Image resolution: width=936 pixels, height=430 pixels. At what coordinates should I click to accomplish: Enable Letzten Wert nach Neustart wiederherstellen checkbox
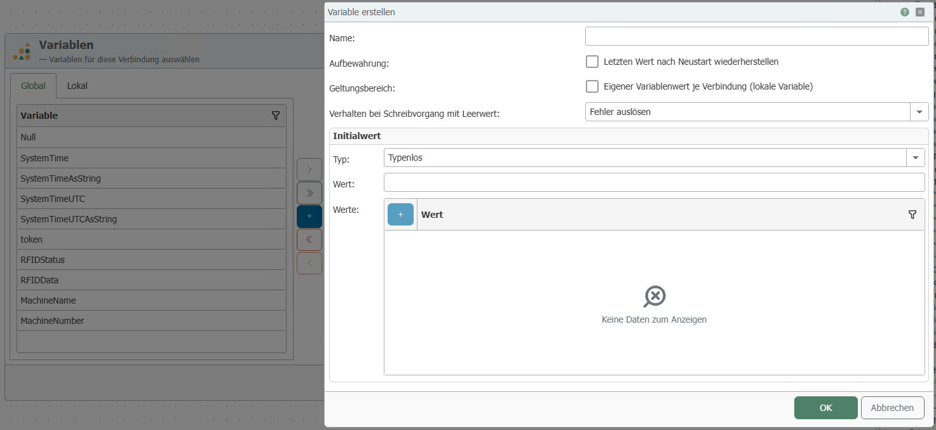592,62
